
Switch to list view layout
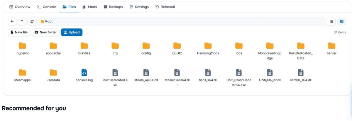coord(331,21)
